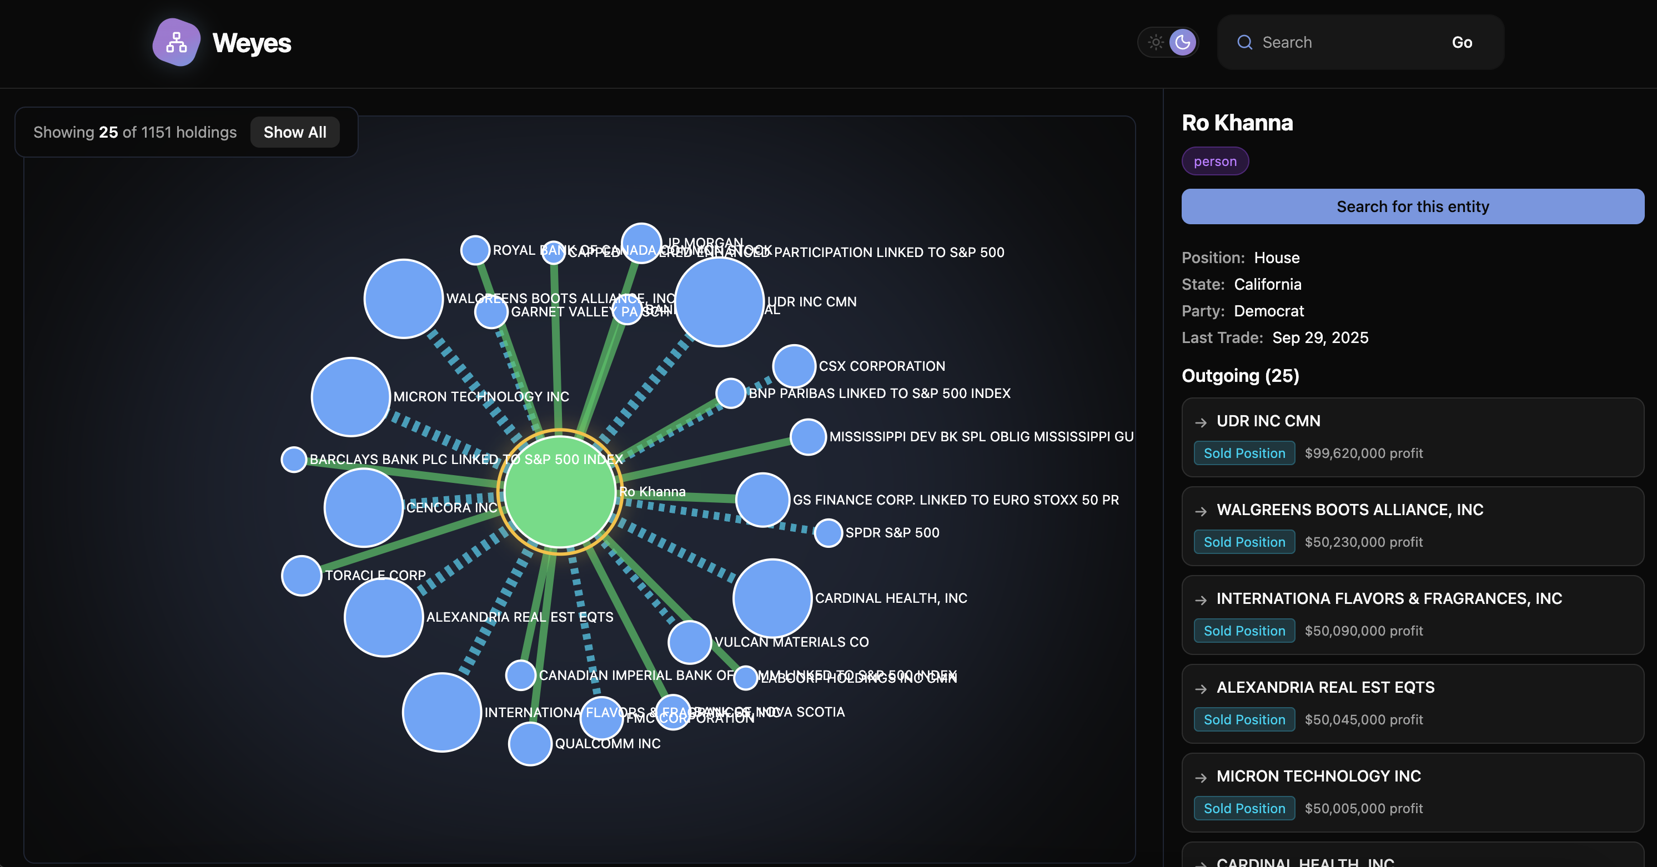This screenshot has width=1657, height=867.
Task: Click the person type tag
Action: click(x=1214, y=162)
